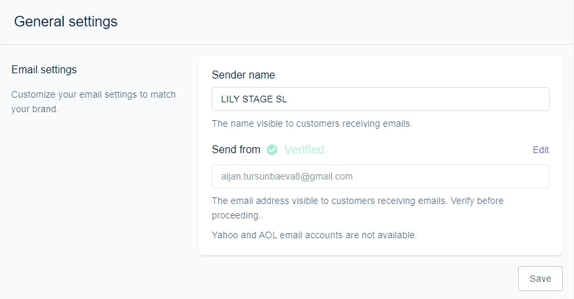Click the General settings page heading

point(65,22)
